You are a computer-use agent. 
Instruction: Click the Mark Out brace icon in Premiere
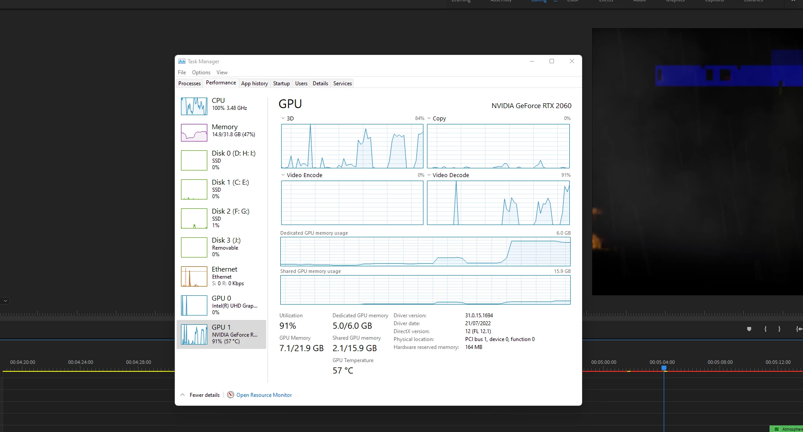779,329
